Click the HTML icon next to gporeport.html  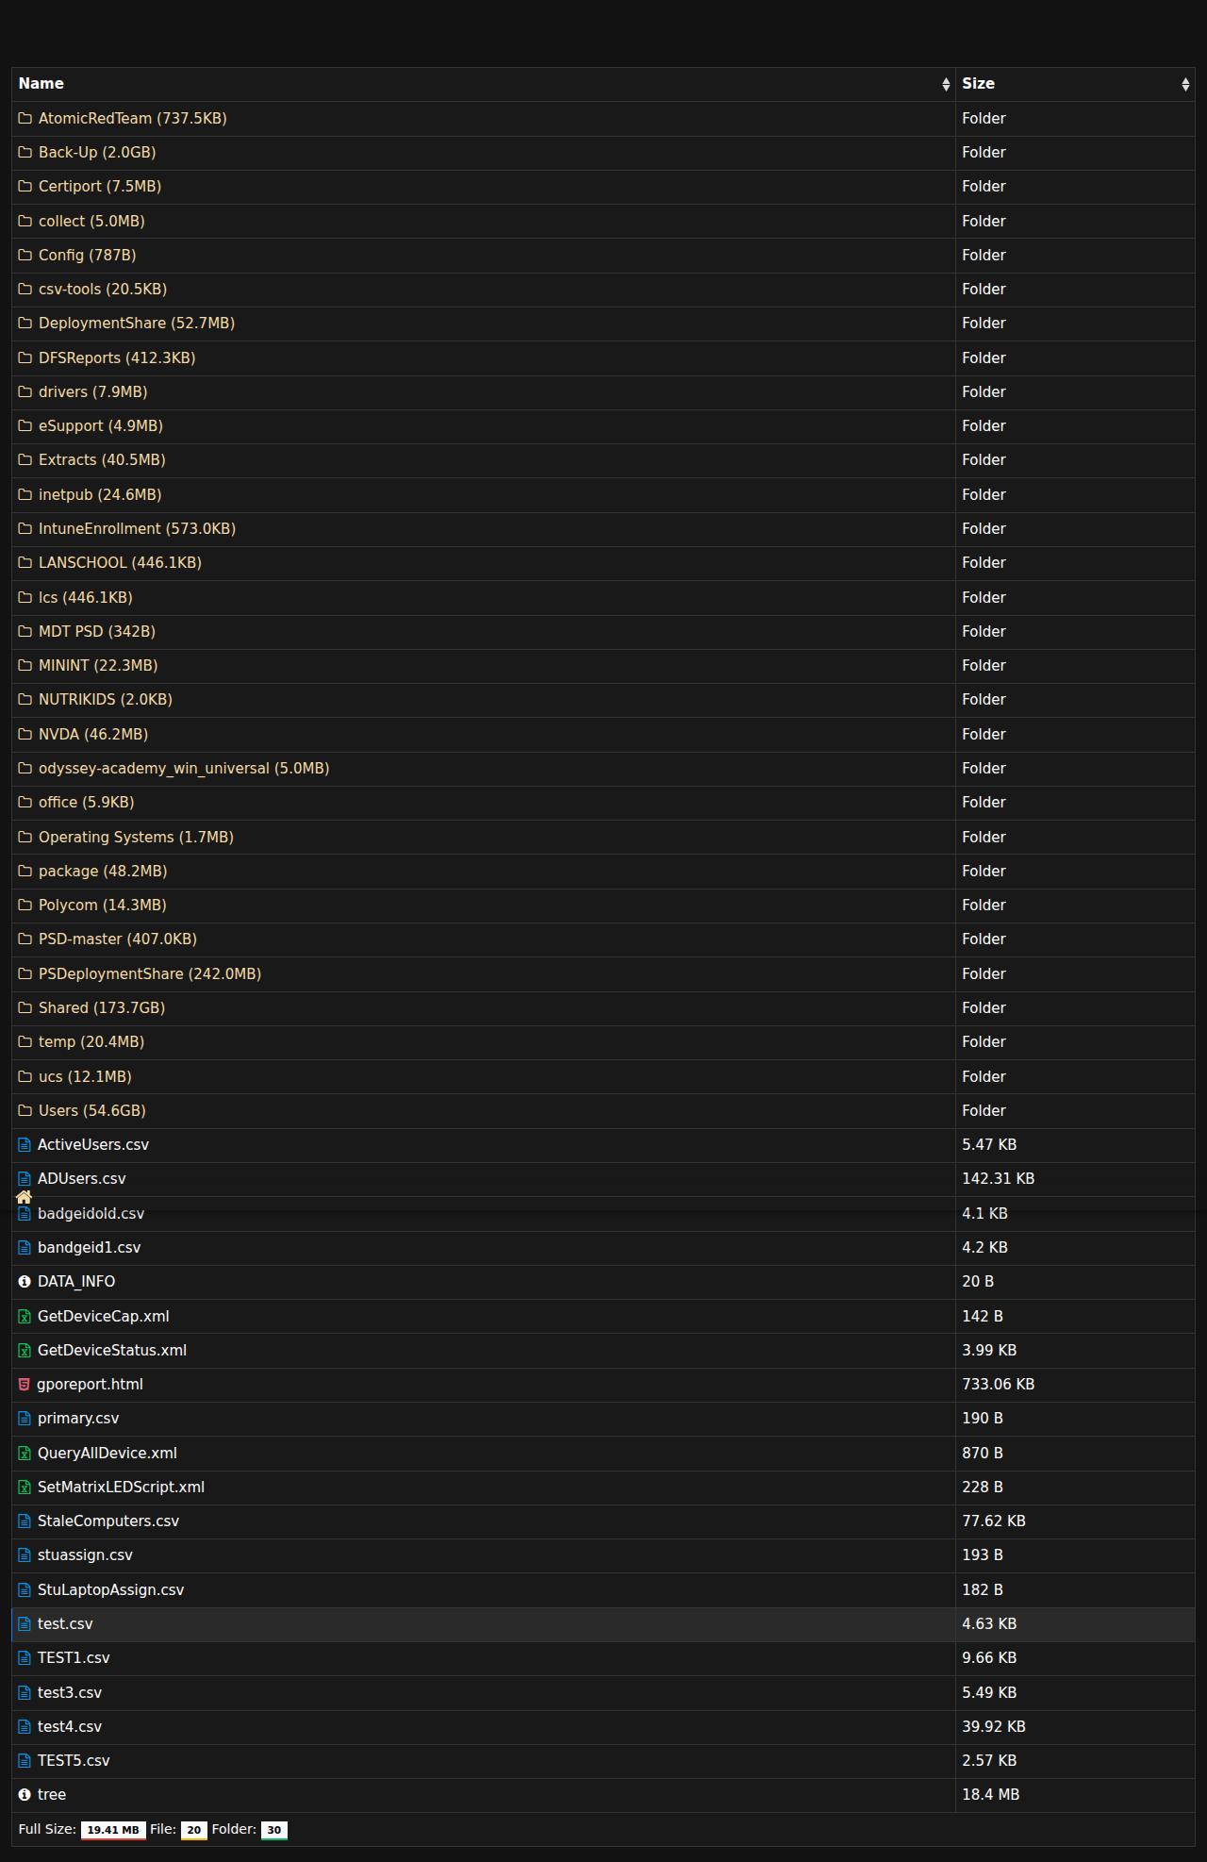(25, 1385)
